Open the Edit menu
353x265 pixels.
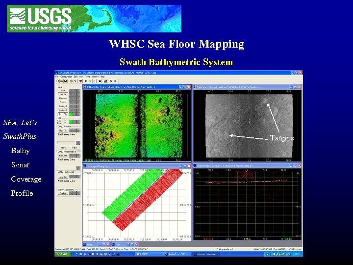click(x=76, y=77)
